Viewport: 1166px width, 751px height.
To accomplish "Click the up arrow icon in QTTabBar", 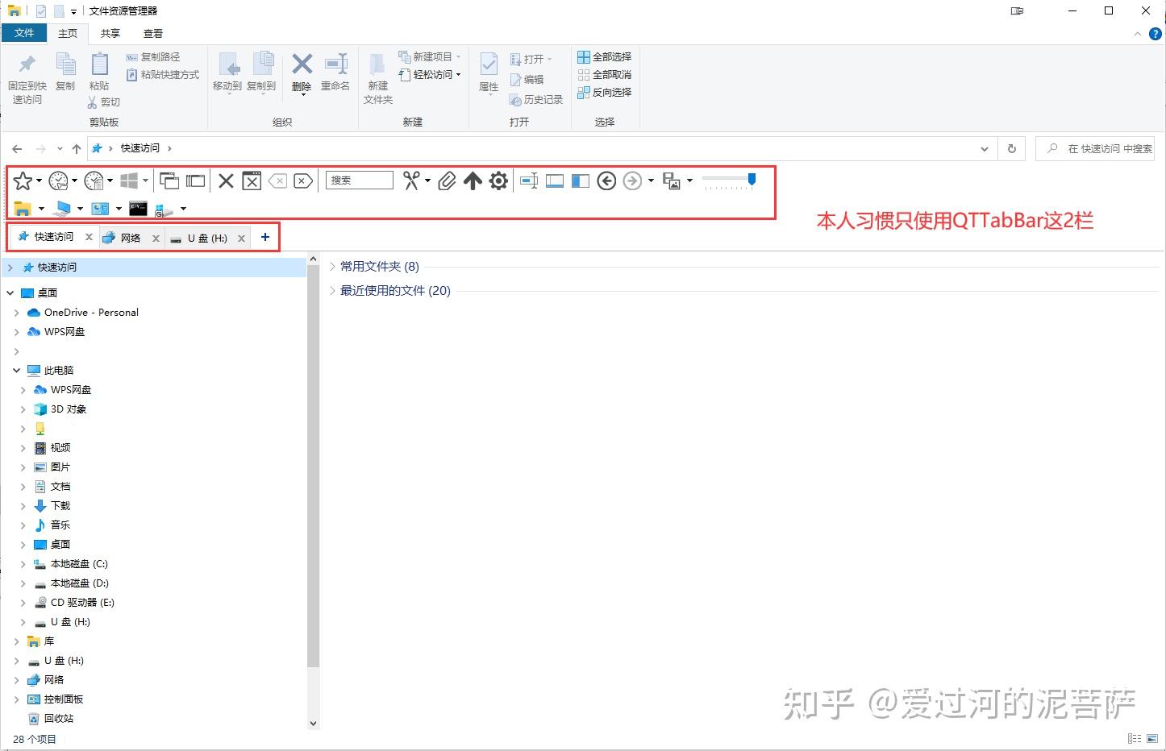I will pos(473,180).
